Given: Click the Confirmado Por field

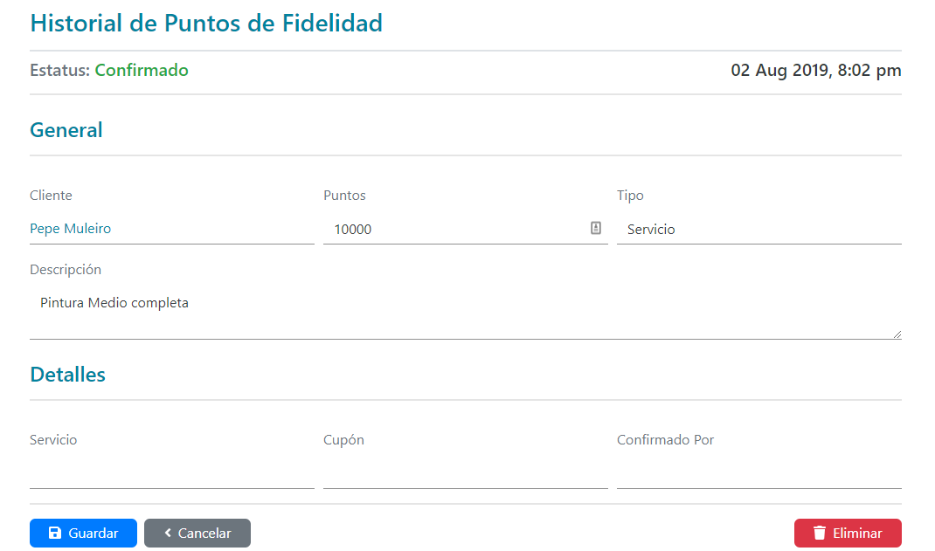Looking at the screenshot, I should click(x=758, y=473).
